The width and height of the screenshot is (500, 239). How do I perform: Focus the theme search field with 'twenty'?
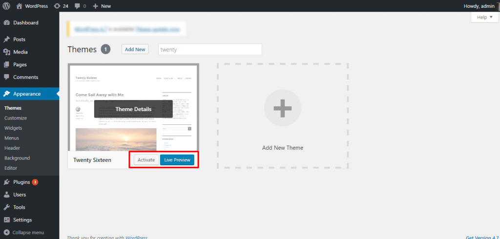[210, 49]
